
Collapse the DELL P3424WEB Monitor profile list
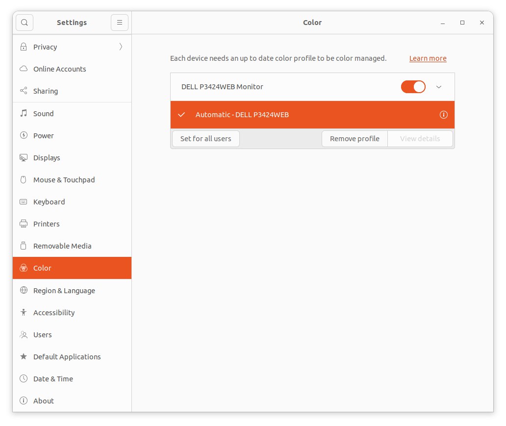[x=439, y=87]
